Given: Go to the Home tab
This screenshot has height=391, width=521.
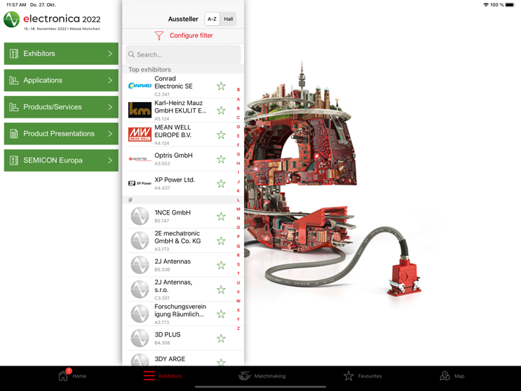Looking at the screenshot, I should tap(72, 375).
